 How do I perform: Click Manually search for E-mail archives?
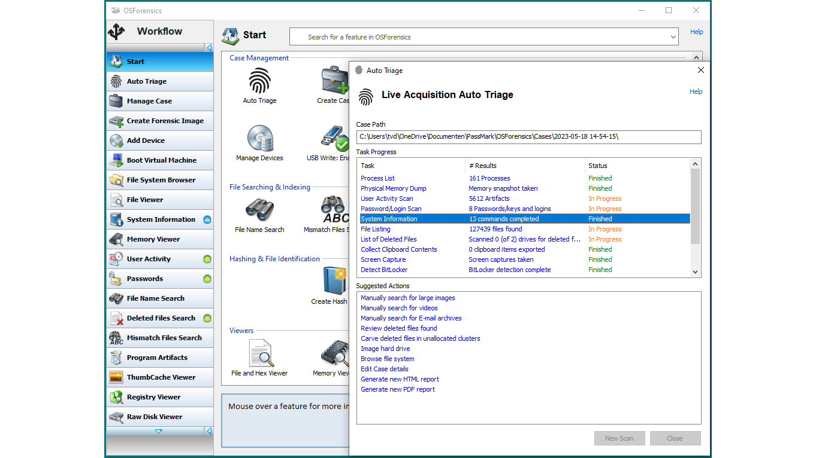pos(411,318)
